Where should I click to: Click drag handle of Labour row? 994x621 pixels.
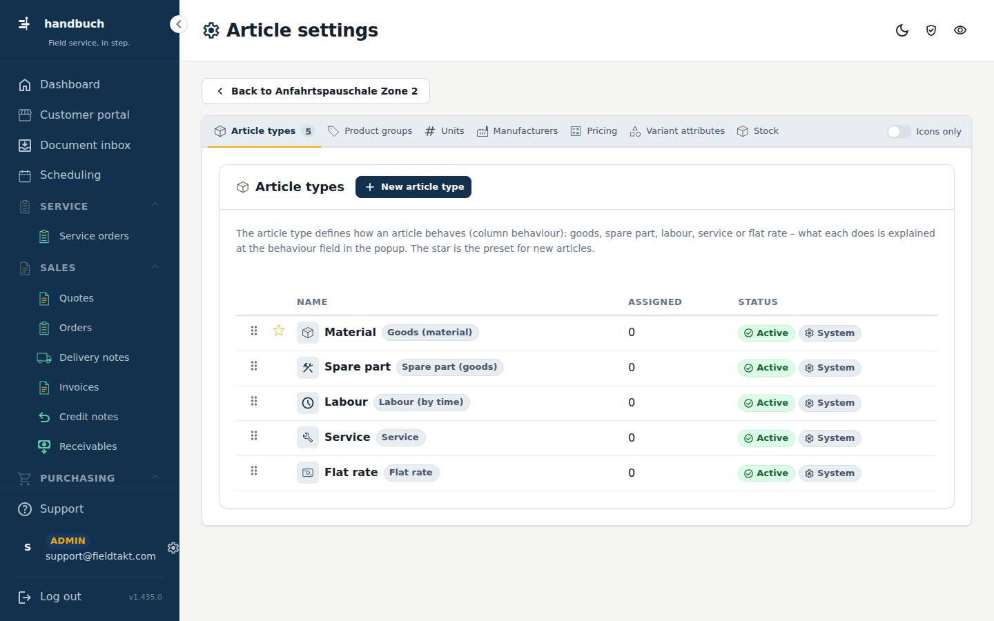[254, 401]
